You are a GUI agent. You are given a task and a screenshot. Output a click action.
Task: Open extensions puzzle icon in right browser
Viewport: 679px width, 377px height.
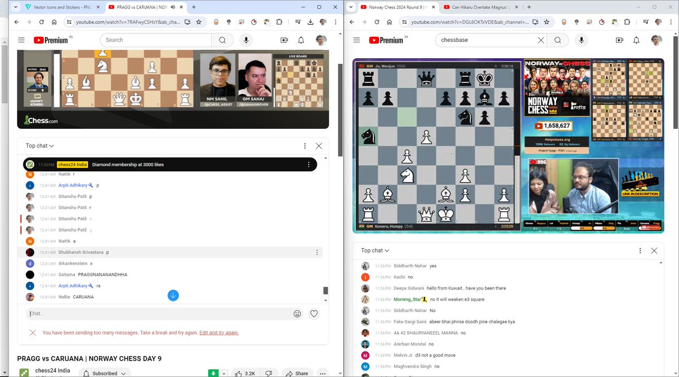(626, 22)
